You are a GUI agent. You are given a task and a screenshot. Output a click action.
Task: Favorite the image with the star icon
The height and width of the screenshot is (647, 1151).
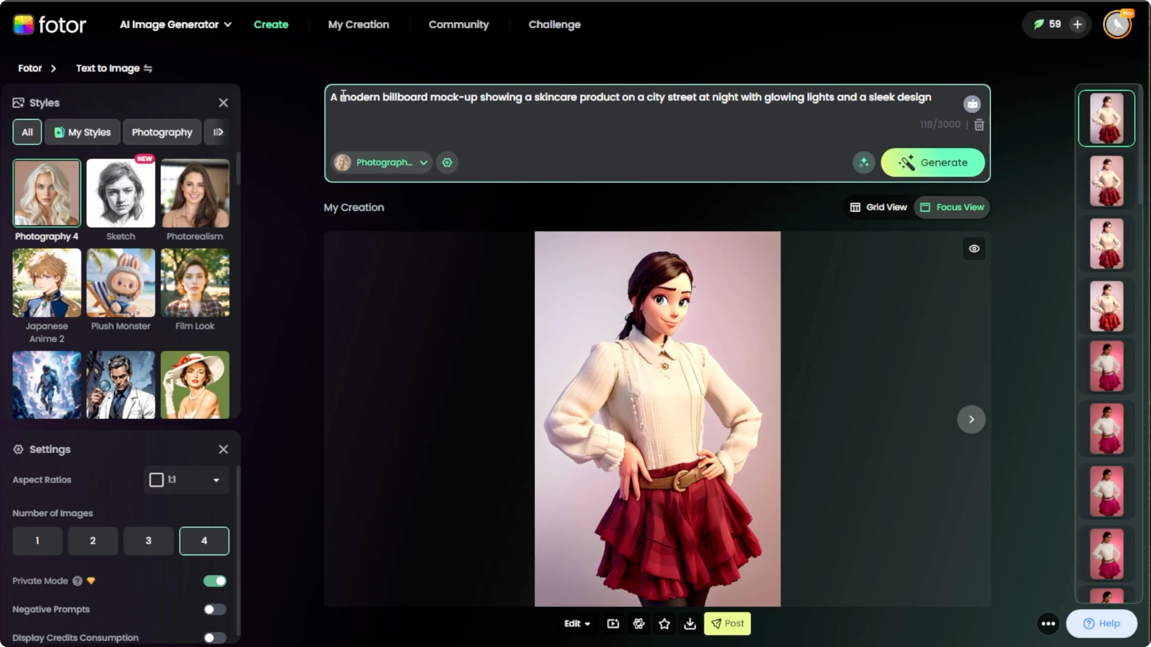[664, 623]
